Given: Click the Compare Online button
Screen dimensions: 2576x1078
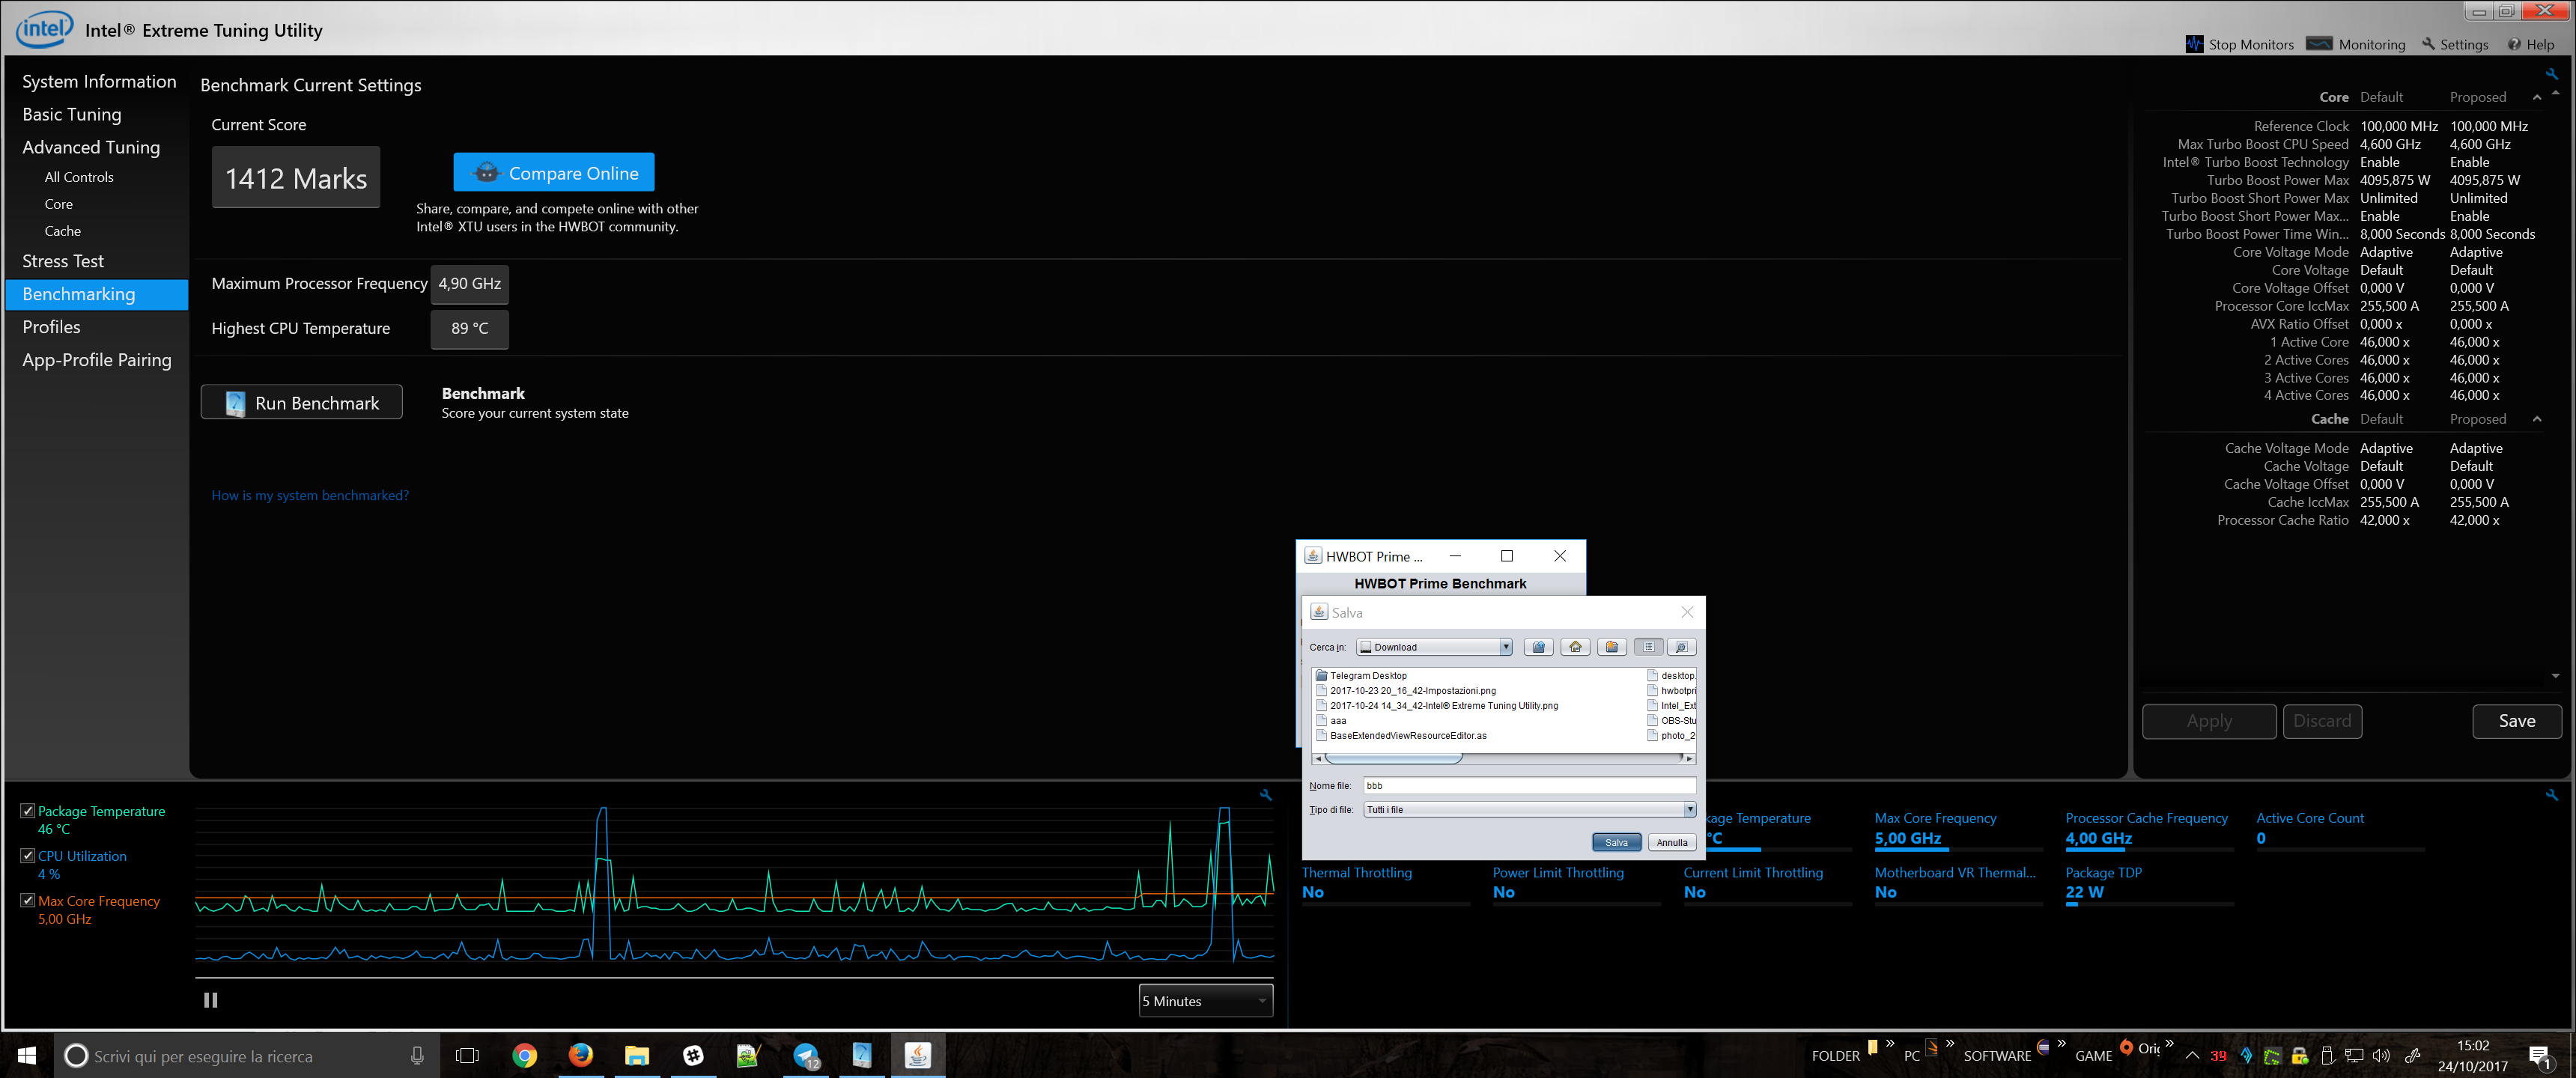Looking at the screenshot, I should point(554,172).
